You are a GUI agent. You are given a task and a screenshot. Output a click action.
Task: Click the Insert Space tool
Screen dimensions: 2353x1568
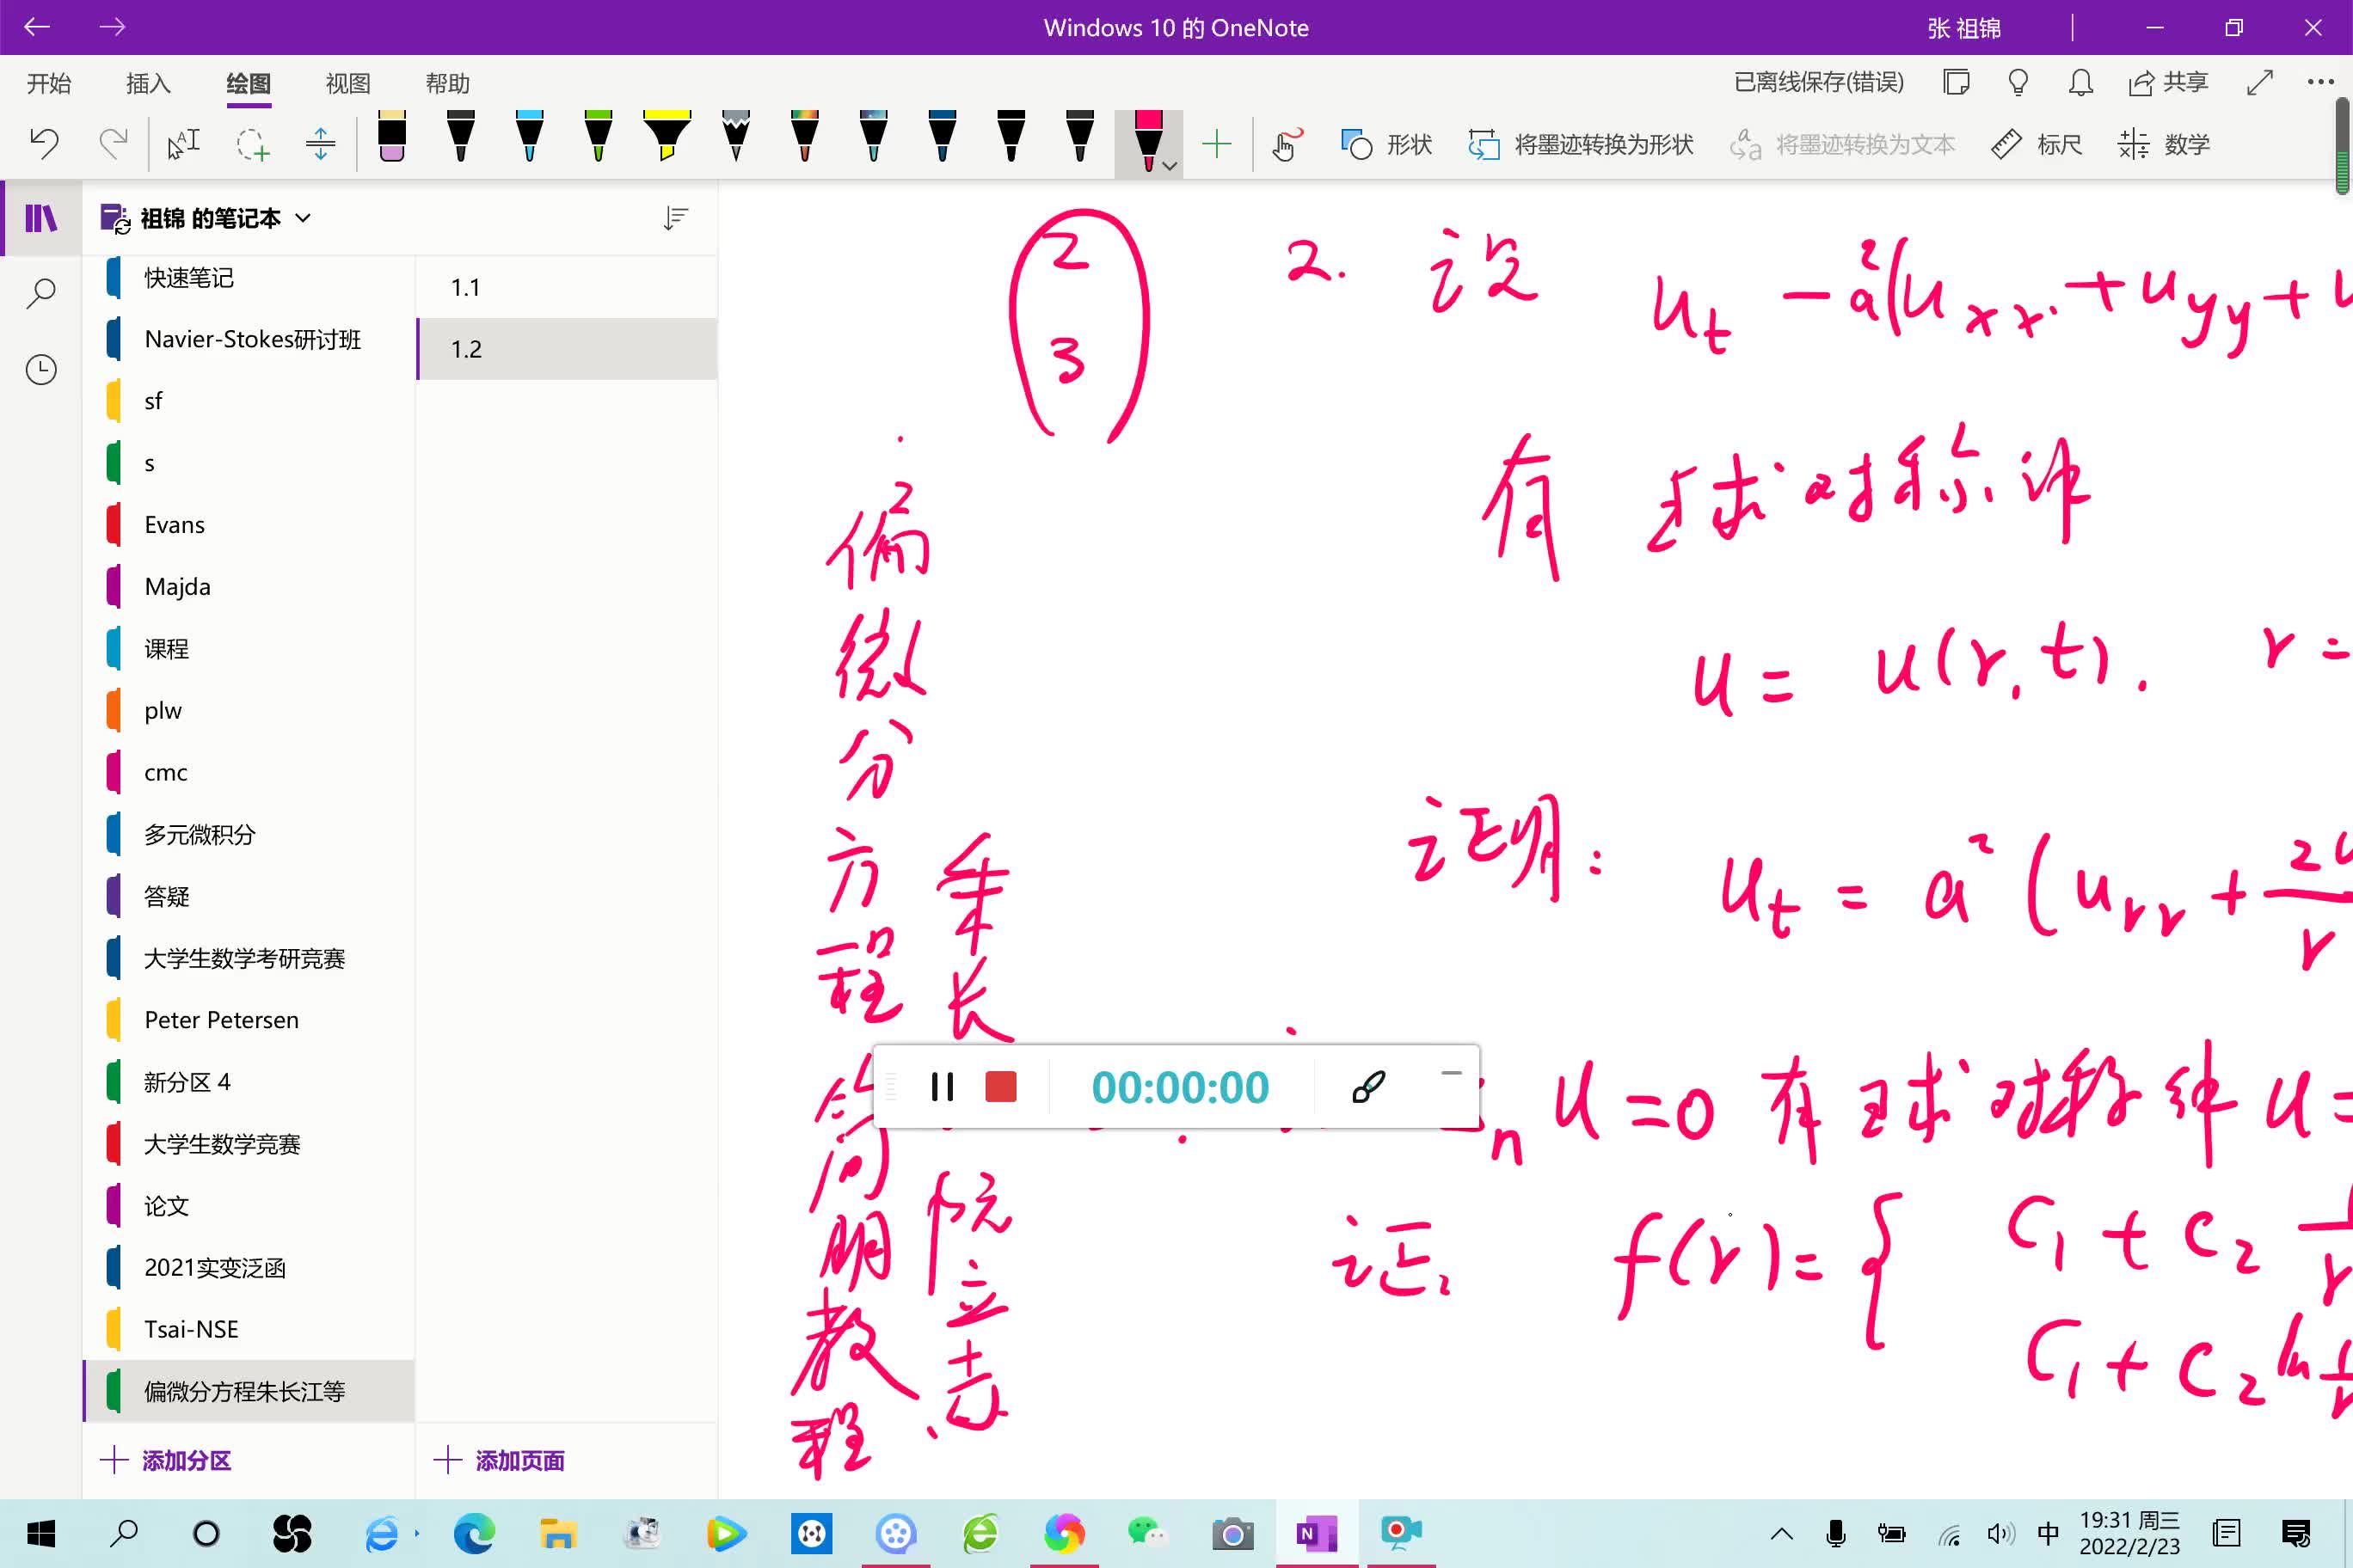click(320, 144)
